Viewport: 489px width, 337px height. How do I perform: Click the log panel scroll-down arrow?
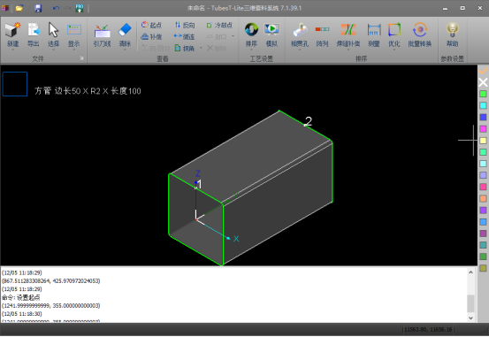470,318
